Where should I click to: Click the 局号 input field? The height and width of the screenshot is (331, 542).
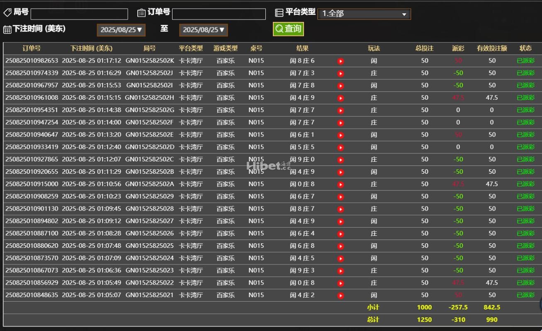(79, 14)
